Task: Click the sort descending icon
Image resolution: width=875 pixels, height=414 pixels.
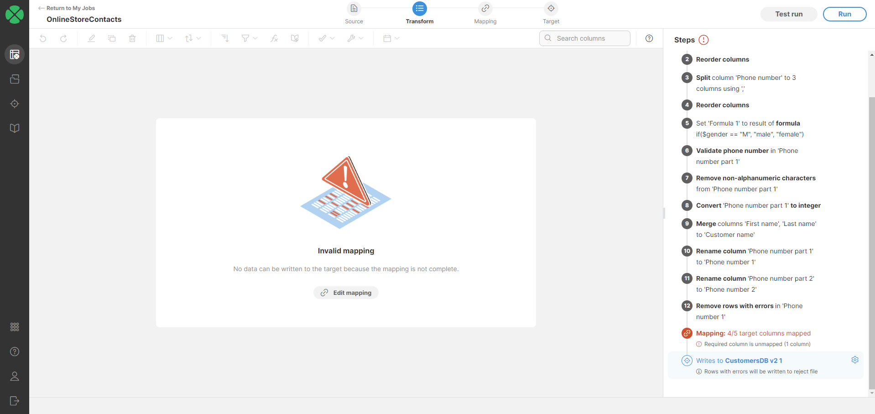Action: (x=225, y=38)
